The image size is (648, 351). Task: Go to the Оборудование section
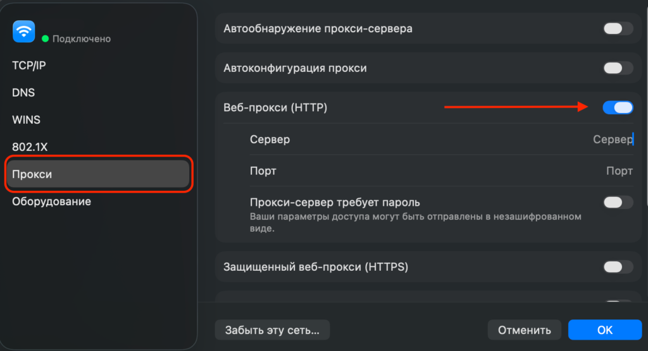point(51,201)
